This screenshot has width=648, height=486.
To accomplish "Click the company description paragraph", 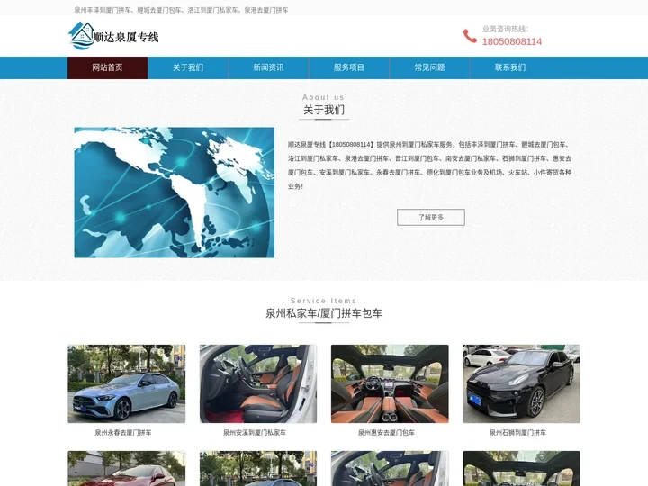I will pos(430,166).
